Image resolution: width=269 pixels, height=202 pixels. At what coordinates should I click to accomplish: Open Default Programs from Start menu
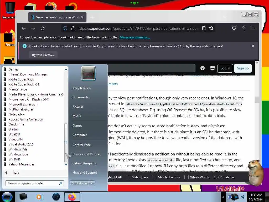point(85,163)
